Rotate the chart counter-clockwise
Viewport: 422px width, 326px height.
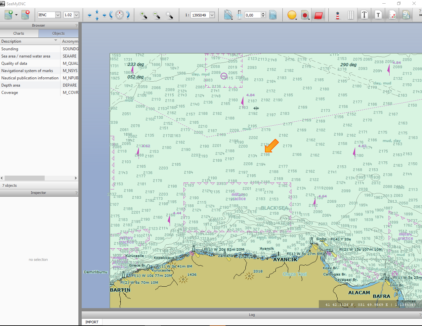[111, 15]
